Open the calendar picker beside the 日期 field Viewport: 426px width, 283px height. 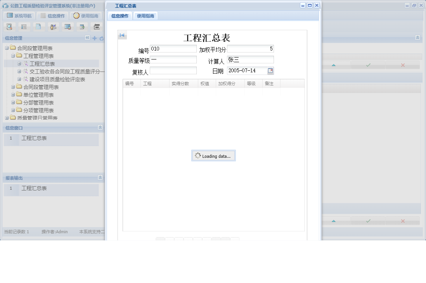tap(270, 70)
